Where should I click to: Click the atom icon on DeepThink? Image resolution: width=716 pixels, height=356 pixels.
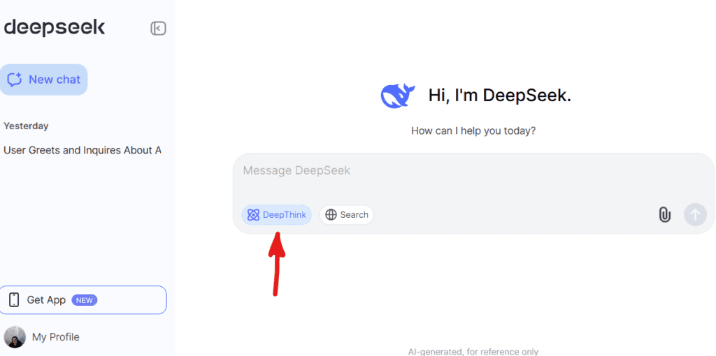click(253, 215)
